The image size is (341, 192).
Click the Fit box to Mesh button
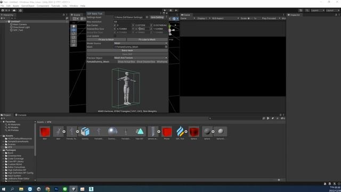[106, 39]
